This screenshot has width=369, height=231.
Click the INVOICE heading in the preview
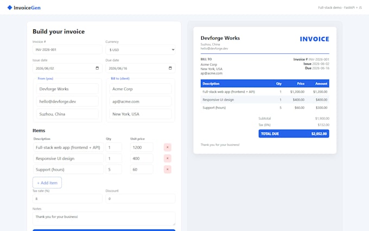coord(314,39)
